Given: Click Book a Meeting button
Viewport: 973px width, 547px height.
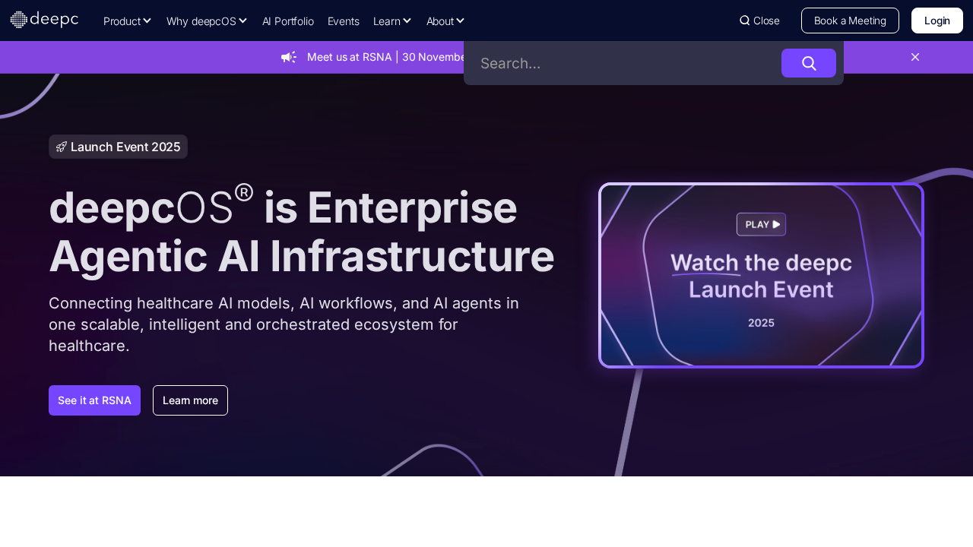Looking at the screenshot, I should pos(849,21).
